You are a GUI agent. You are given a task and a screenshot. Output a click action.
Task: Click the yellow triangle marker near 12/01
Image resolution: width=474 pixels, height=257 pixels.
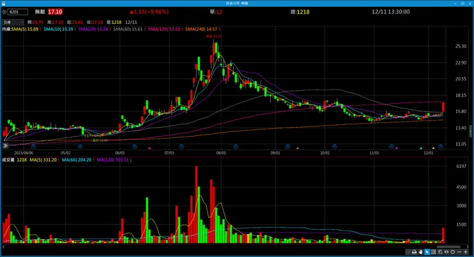(433, 148)
